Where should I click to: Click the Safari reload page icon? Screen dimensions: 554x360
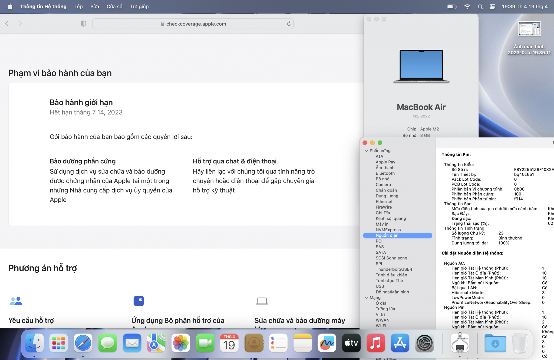coord(289,24)
